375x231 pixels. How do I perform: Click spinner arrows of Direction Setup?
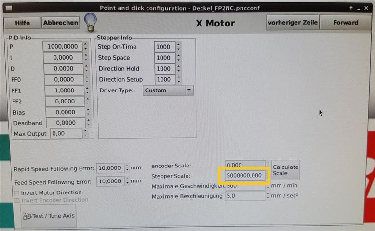point(179,79)
